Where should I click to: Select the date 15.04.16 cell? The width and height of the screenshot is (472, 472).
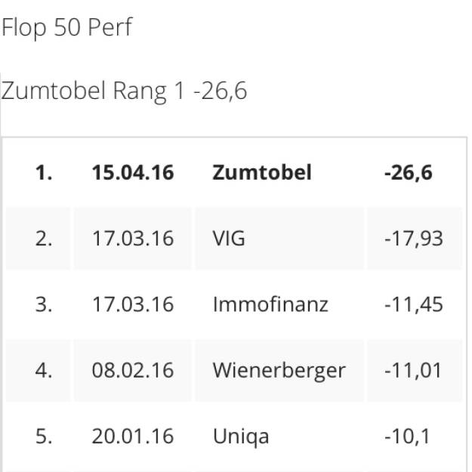click(133, 173)
